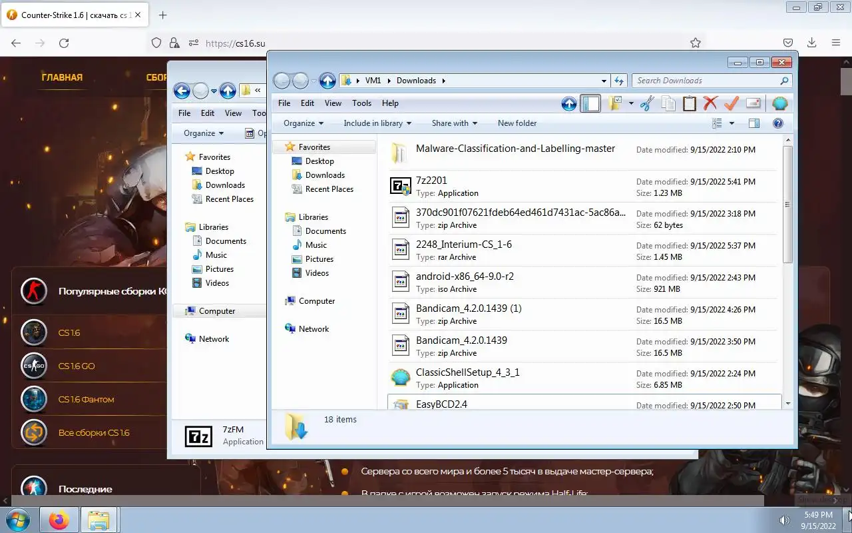The width and height of the screenshot is (852, 533).
Task: Open the Edit menu in Downloads window
Action: pyautogui.click(x=307, y=103)
